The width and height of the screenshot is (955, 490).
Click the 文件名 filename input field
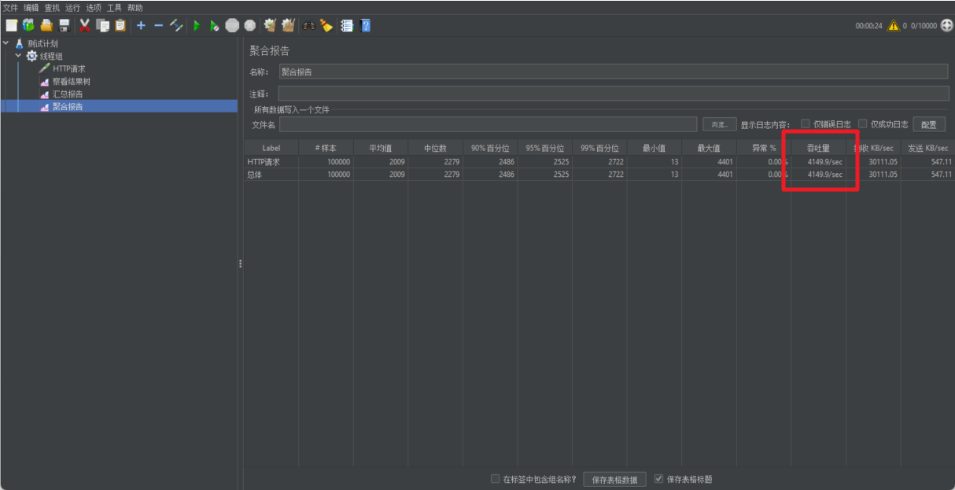488,124
